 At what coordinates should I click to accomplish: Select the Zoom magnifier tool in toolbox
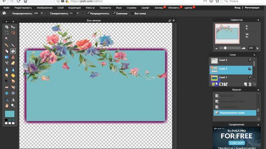click(13, 106)
